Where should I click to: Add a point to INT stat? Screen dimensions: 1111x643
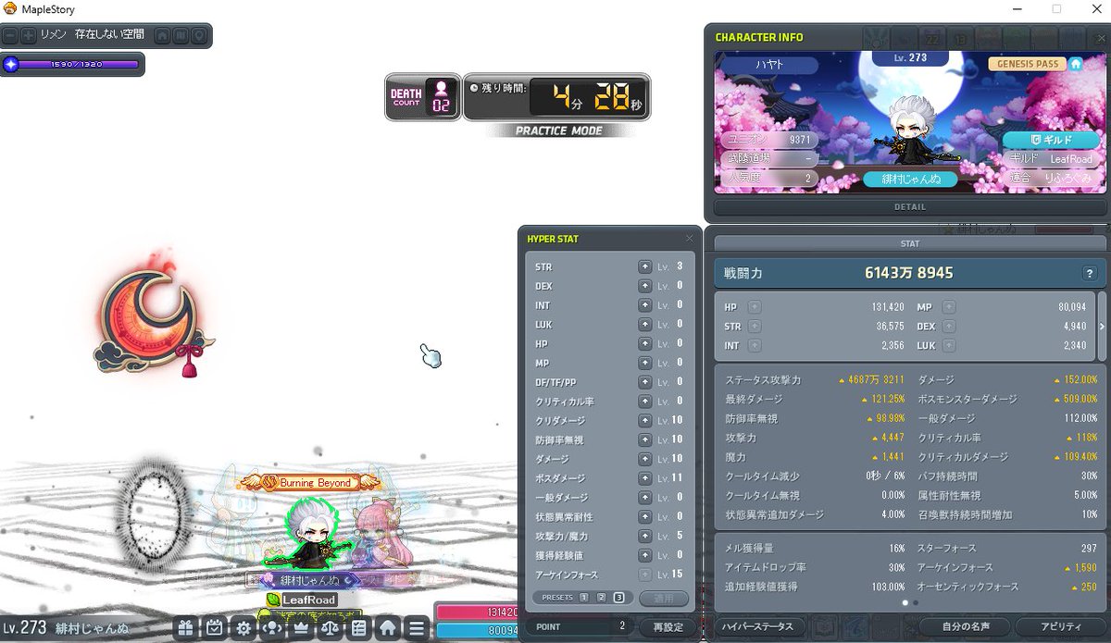[755, 346]
